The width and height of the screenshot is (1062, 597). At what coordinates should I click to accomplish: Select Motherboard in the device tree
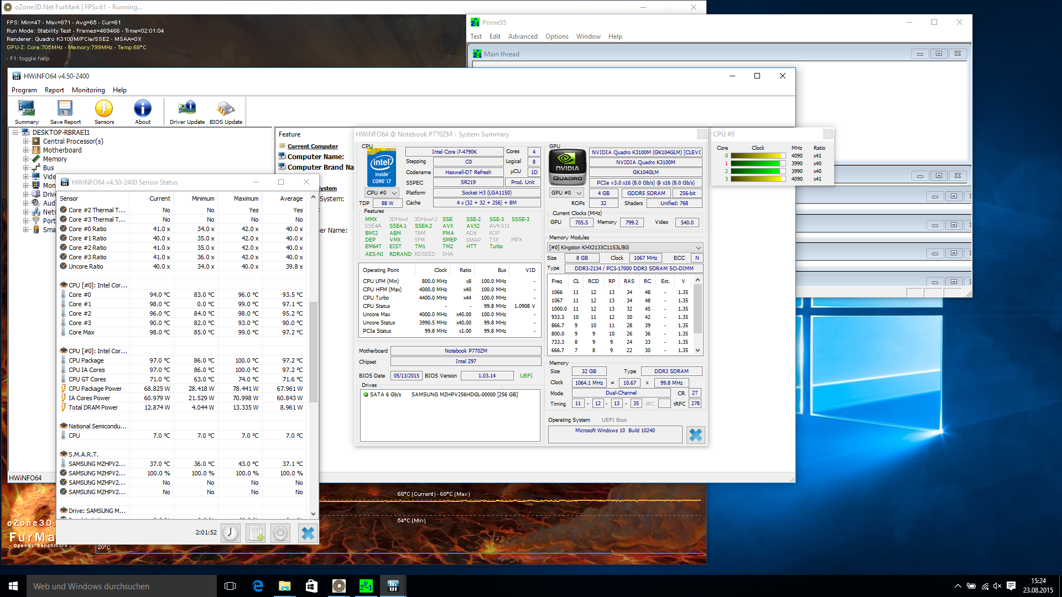(x=62, y=150)
